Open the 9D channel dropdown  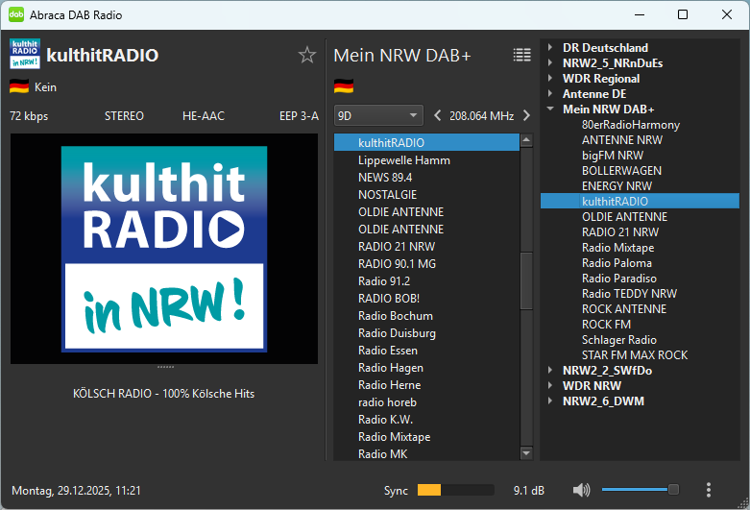click(378, 116)
